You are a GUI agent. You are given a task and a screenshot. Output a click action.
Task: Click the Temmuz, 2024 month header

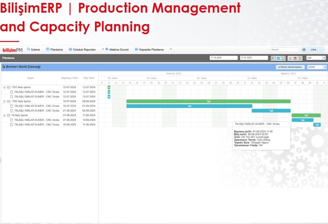[x=173, y=73]
